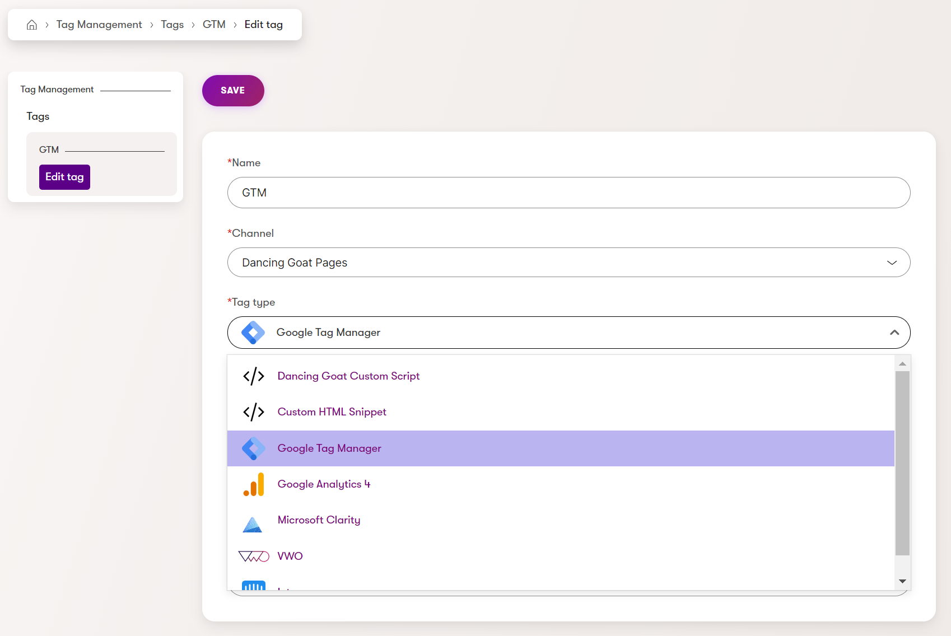Click the Microsoft Clarity triangle icon
This screenshot has width=951, height=636.
253,525
